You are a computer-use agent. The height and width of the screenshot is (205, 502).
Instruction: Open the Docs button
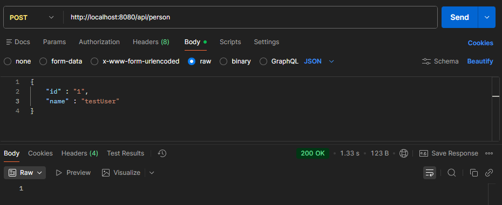[18, 42]
